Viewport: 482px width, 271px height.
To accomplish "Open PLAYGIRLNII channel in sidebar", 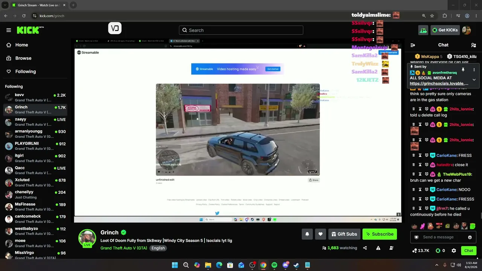I will click(35, 146).
